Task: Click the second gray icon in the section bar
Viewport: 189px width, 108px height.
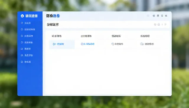Action: point(159,24)
